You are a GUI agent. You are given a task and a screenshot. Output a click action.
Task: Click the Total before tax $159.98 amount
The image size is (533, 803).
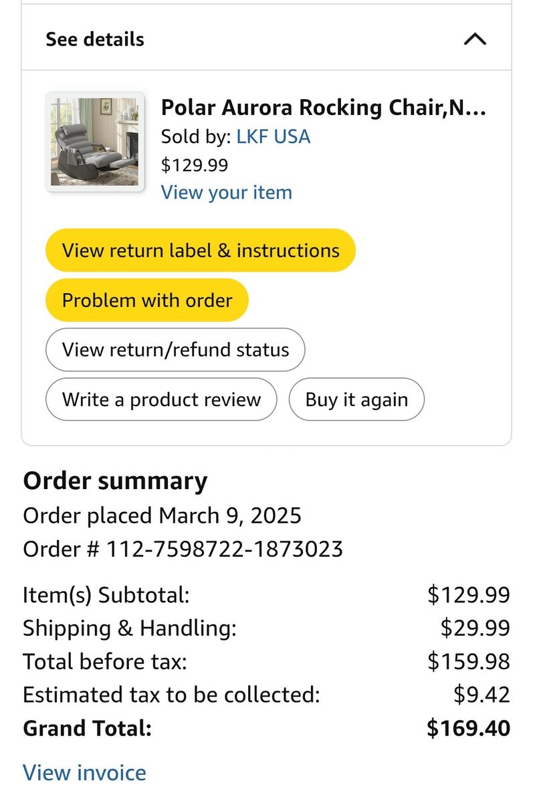pos(468,662)
